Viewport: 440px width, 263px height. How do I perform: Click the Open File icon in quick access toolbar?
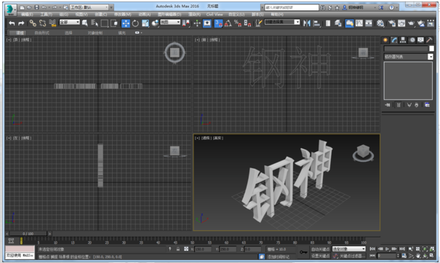pos(29,7)
